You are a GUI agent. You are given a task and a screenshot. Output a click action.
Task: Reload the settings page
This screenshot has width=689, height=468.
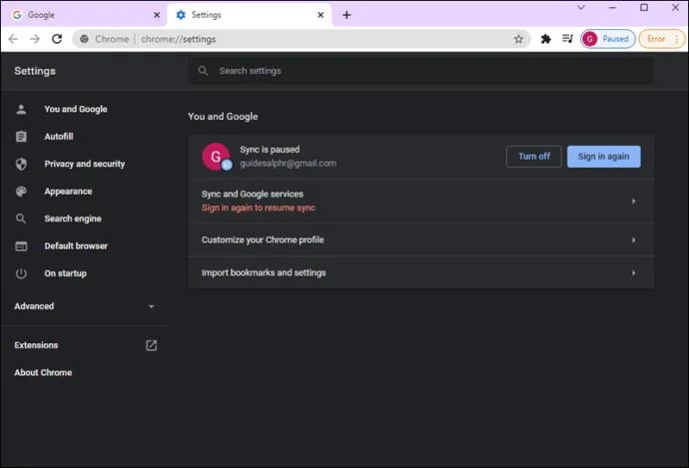(x=57, y=39)
